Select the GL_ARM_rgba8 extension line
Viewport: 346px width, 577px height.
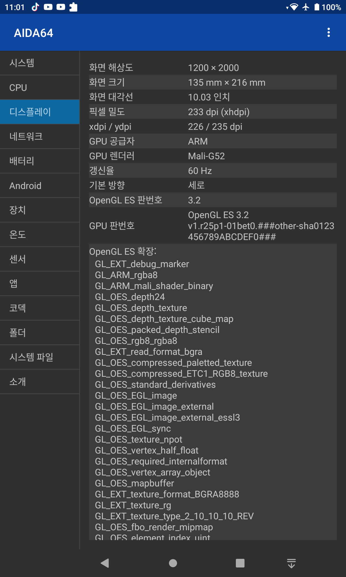point(126,275)
